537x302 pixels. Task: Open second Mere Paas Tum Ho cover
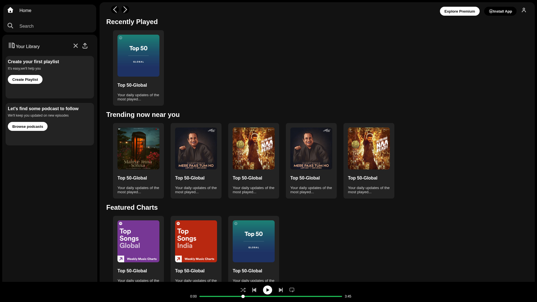[x=311, y=148]
